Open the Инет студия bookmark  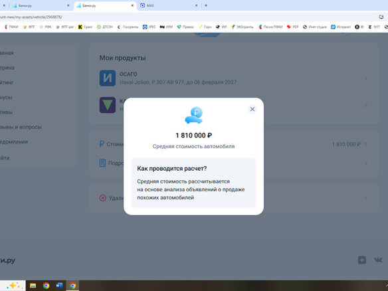315,27
